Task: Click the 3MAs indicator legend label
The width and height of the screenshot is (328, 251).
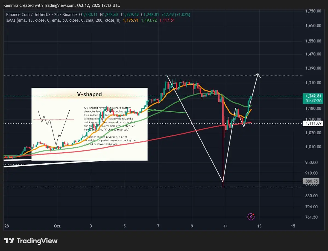Action: tap(63, 20)
